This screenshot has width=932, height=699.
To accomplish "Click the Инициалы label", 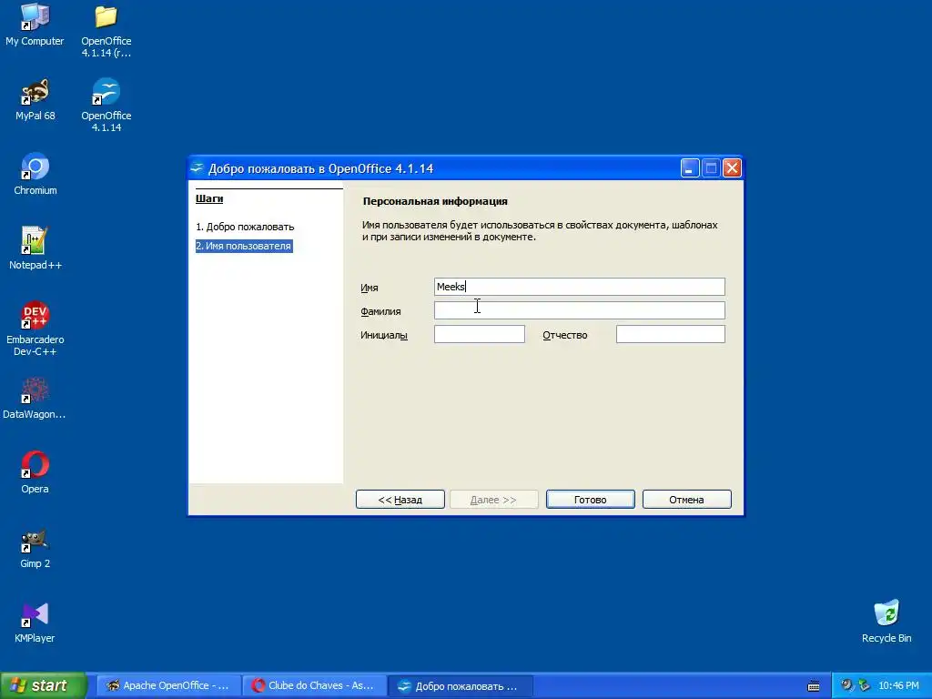I will (384, 335).
